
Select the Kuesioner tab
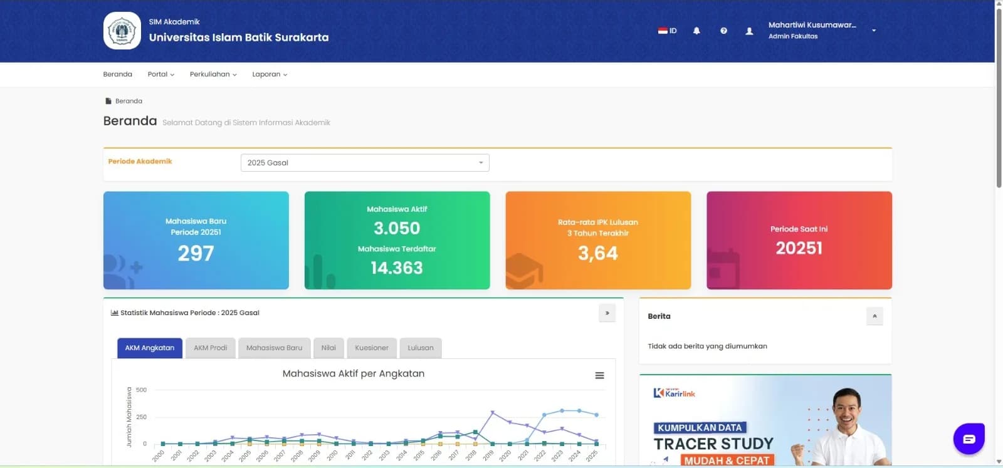coord(371,348)
